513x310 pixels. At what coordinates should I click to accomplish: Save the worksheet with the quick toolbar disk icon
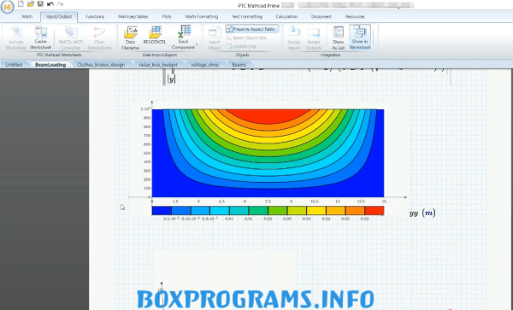point(40,4)
